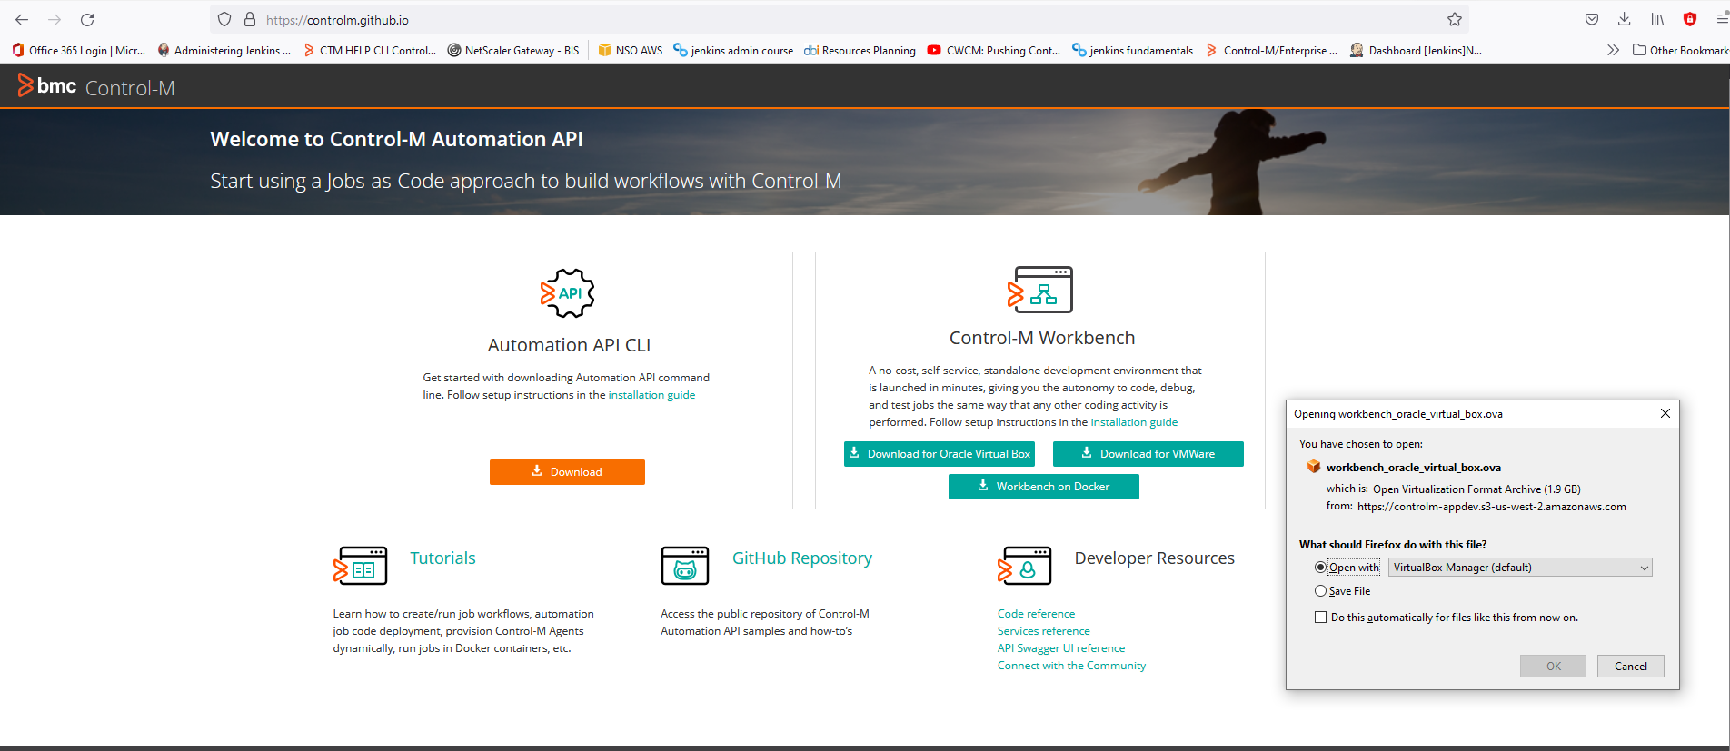The width and height of the screenshot is (1730, 751).
Task: Click the red uBlock shield extension icon
Action: point(1690,19)
